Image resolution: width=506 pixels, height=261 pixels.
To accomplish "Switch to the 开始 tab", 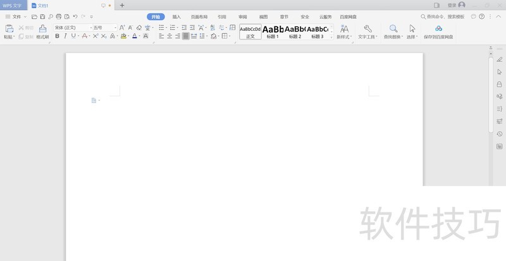I will pos(156,17).
